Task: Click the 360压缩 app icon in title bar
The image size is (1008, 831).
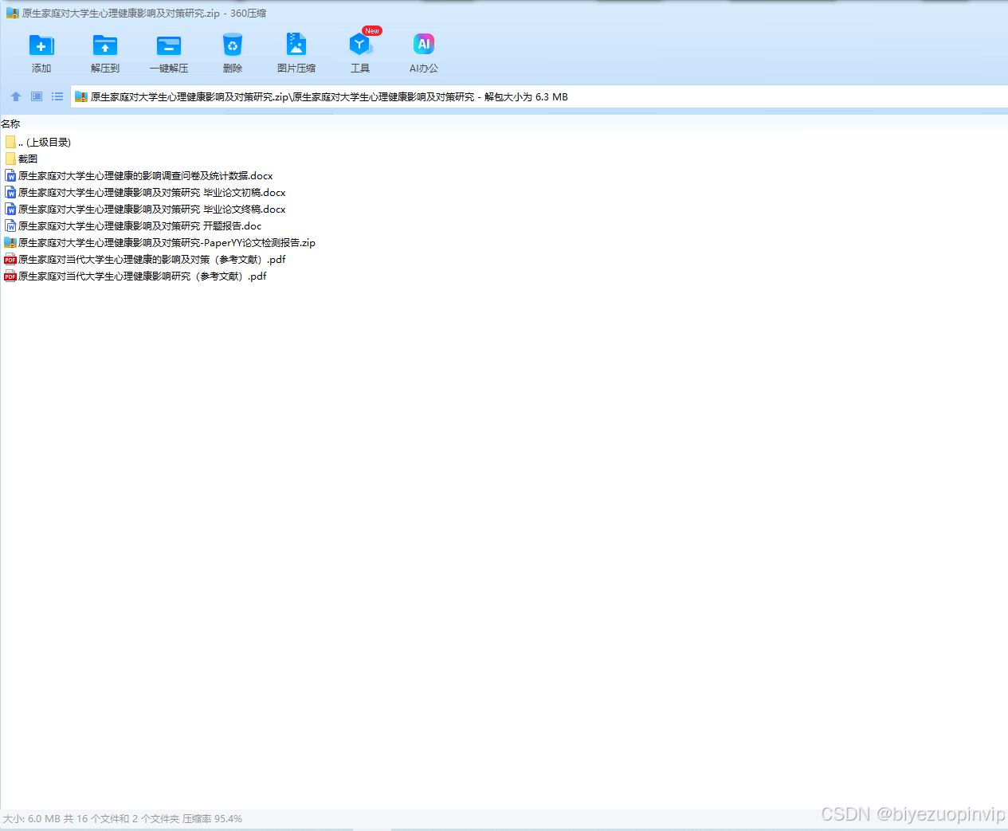Action: (12, 13)
